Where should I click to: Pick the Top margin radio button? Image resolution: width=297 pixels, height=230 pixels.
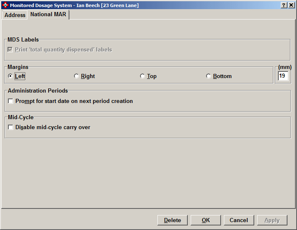(x=142, y=76)
